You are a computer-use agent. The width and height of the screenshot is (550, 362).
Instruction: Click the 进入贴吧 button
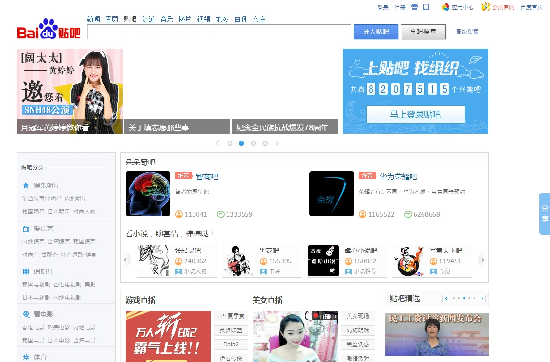pos(376,32)
